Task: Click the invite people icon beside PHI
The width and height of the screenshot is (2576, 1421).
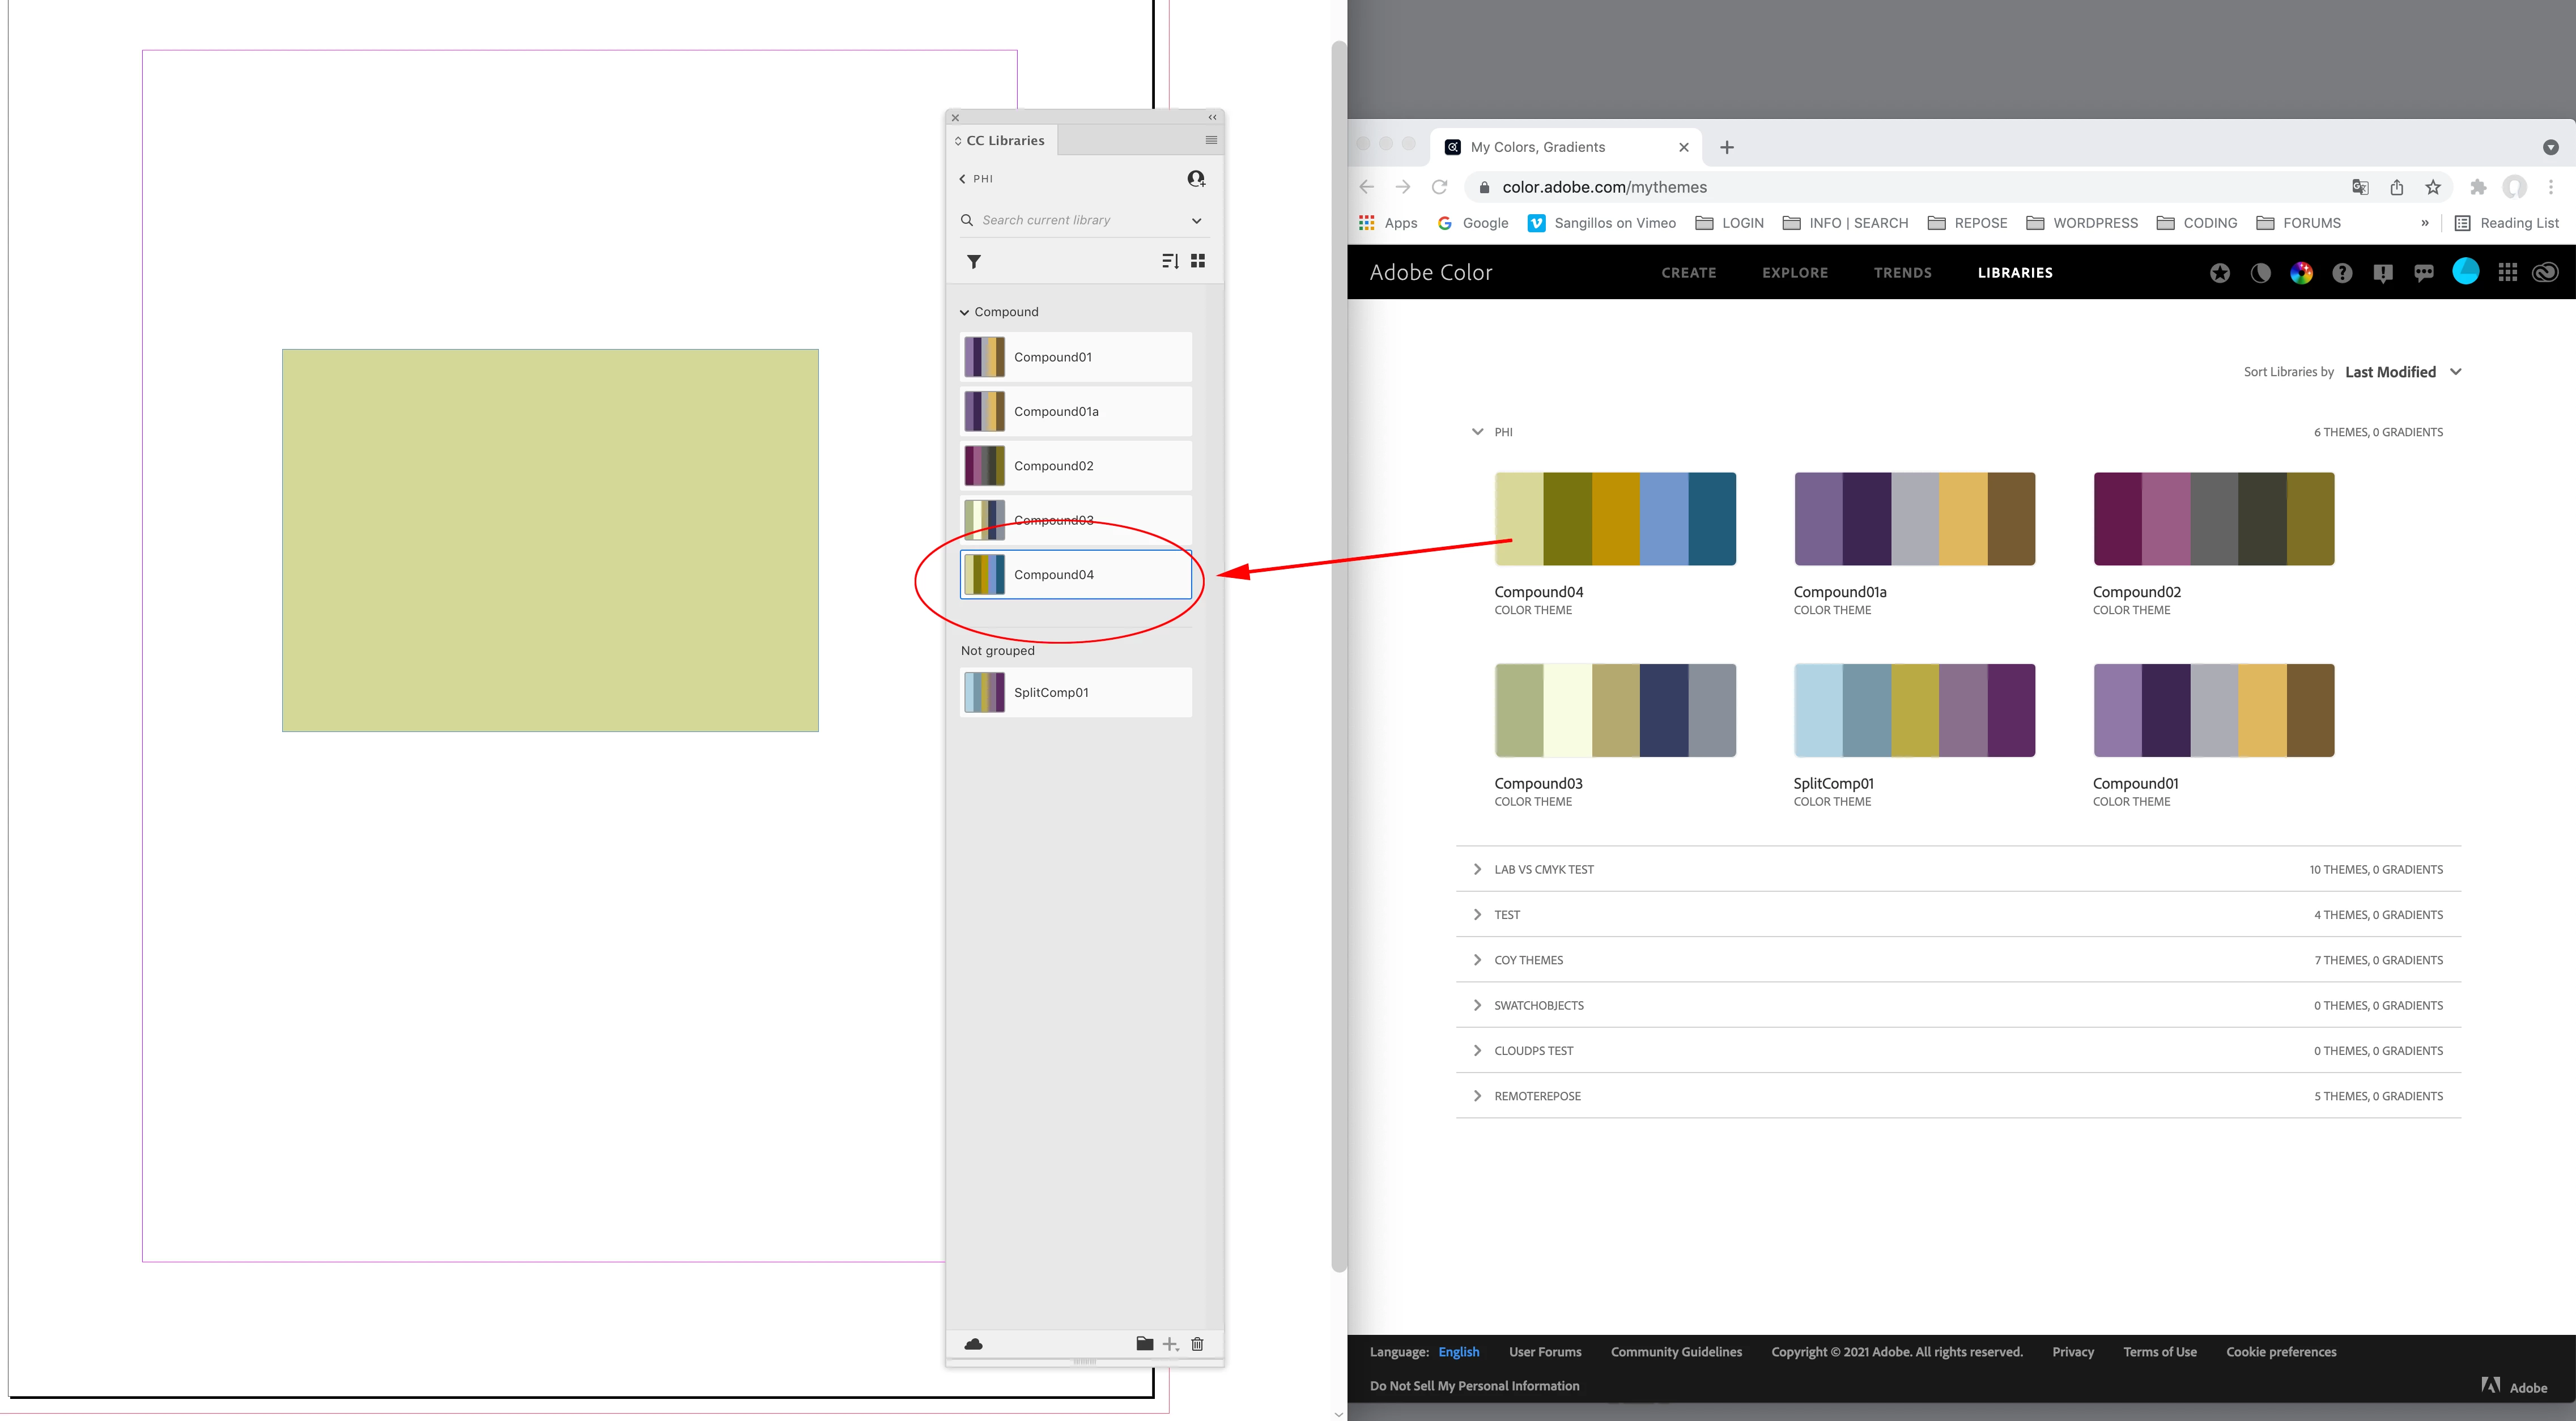Action: (1196, 179)
